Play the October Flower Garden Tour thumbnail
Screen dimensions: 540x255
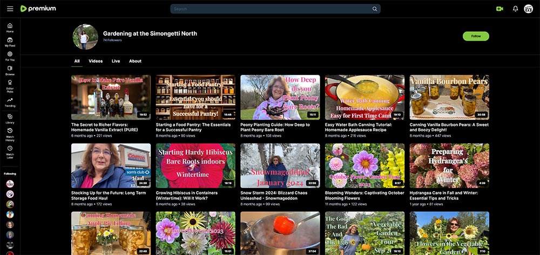(x=364, y=165)
